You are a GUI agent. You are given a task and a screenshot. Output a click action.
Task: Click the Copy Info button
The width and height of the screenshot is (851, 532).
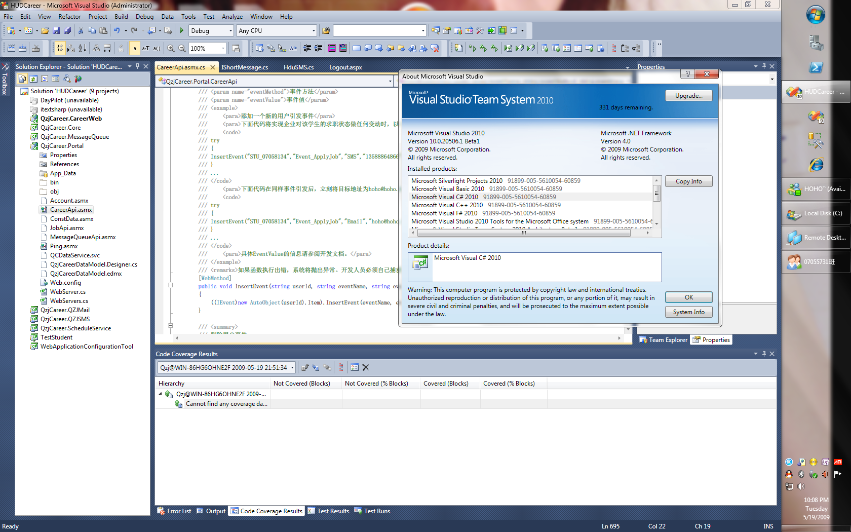(688, 181)
